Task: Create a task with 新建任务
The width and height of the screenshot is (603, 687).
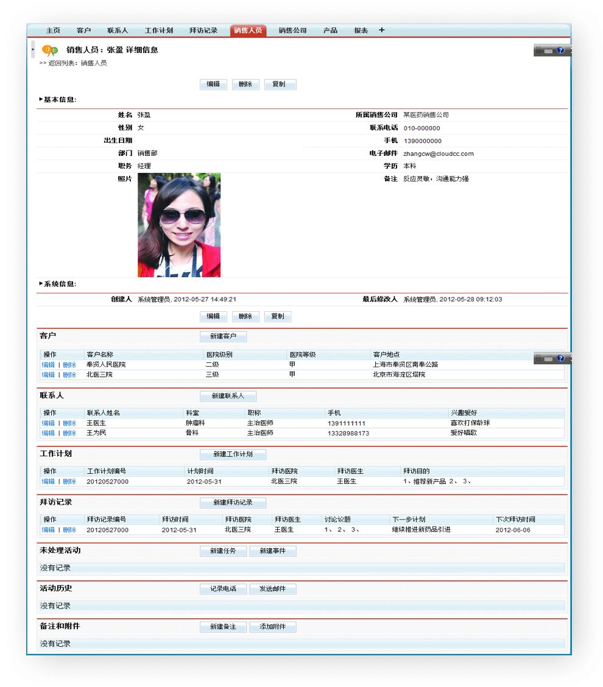Action: [x=223, y=551]
